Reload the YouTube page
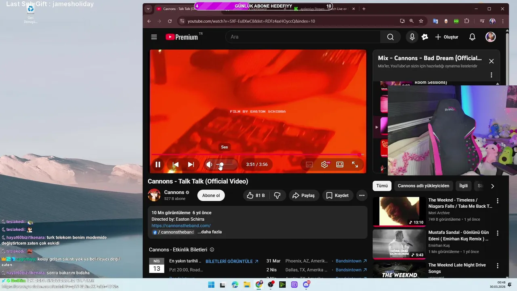 click(x=170, y=21)
